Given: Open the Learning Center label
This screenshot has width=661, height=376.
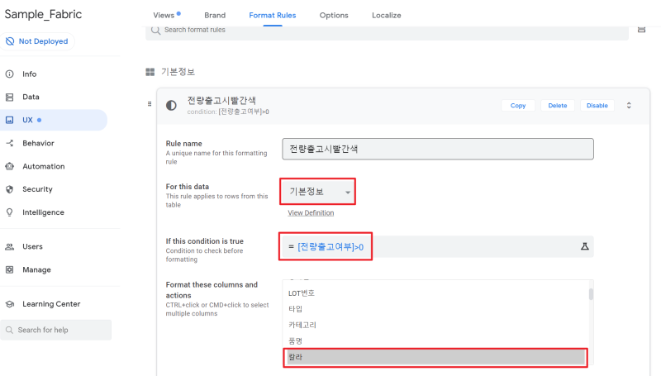Looking at the screenshot, I should point(51,304).
